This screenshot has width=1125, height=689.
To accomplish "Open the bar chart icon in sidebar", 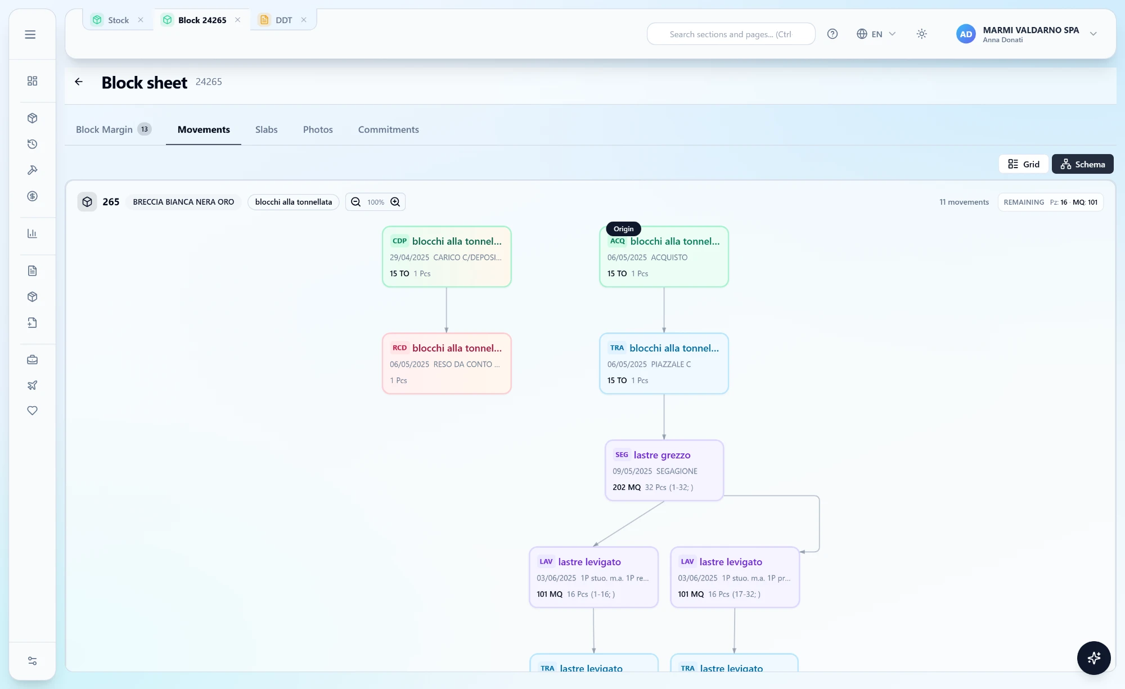I will click(32, 233).
